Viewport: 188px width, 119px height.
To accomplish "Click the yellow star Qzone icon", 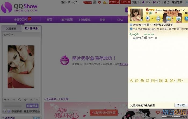I will pos(147,13).
